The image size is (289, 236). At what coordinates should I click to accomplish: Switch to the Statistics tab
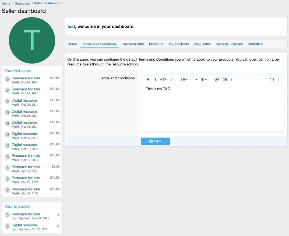[255, 44]
